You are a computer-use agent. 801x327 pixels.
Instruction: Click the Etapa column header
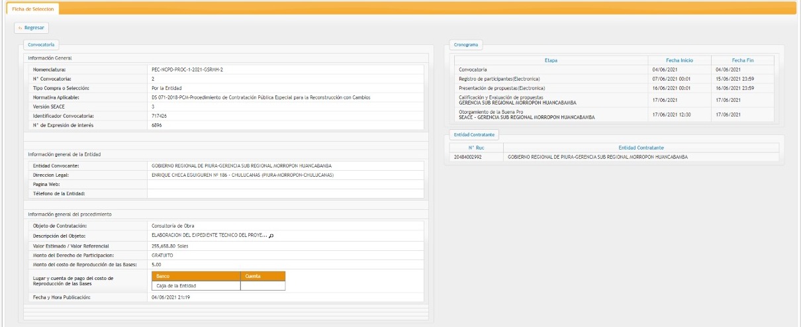coord(551,60)
